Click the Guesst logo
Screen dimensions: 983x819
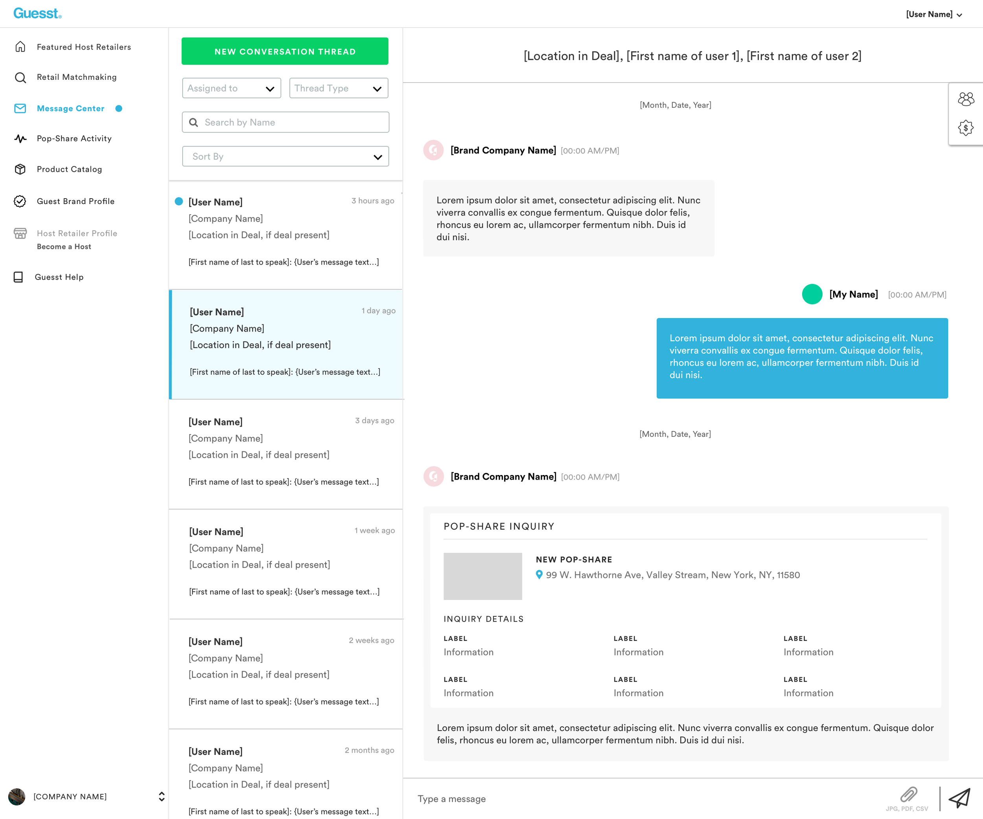point(37,14)
